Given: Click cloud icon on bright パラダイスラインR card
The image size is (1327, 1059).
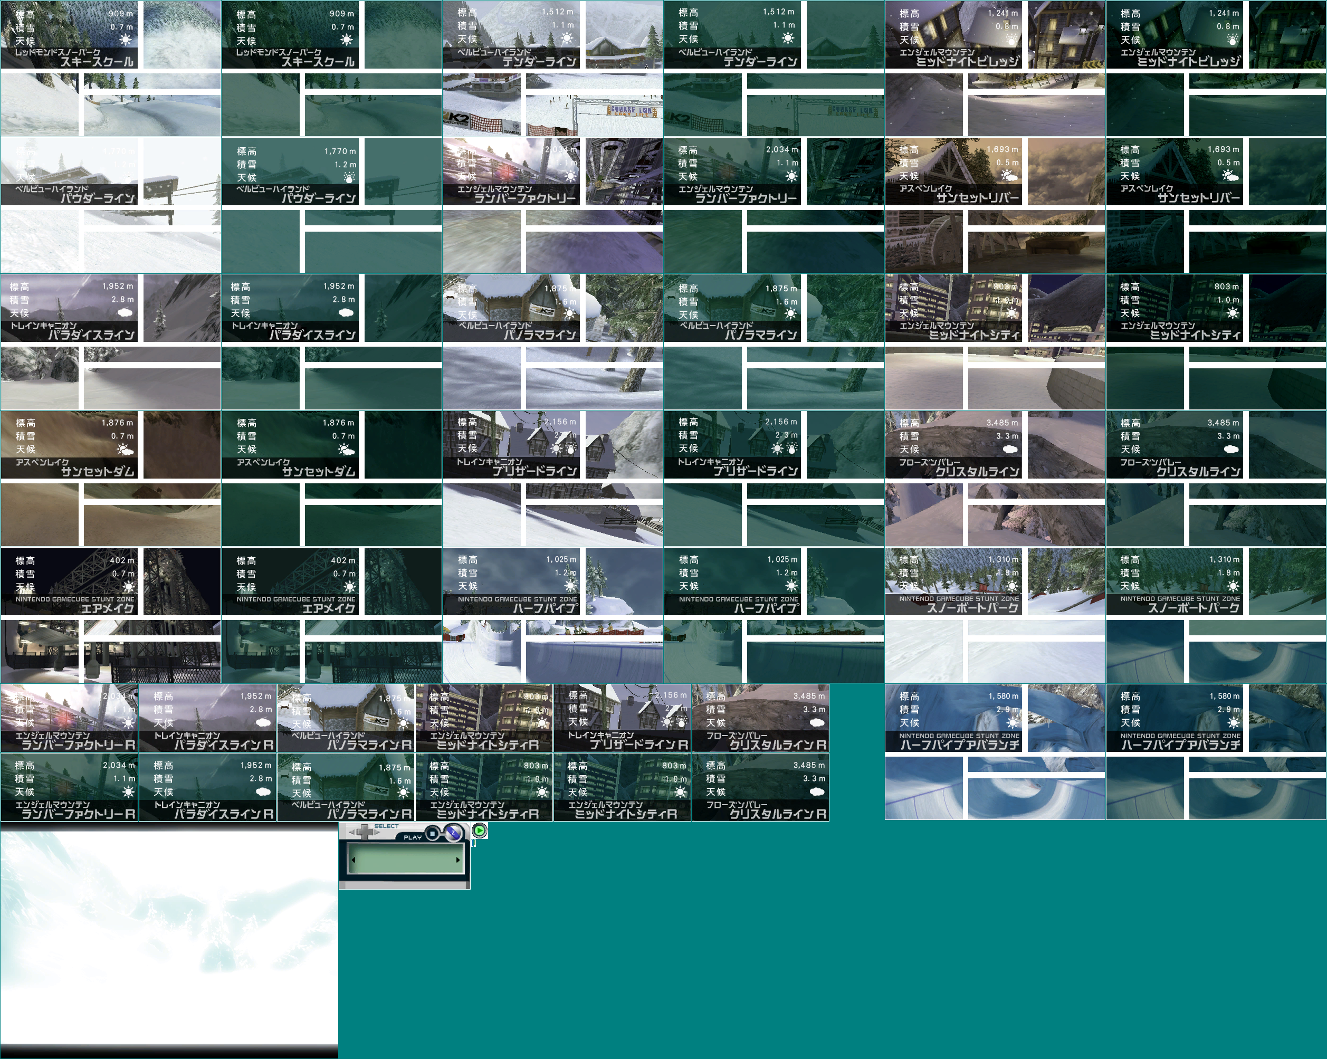Looking at the screenshot, I should [x=263, y=722].
